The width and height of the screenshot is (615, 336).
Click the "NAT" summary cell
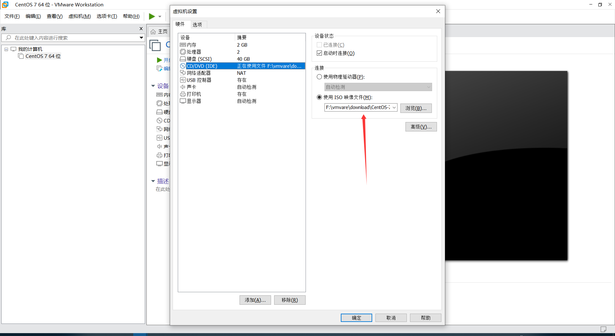click(x=242, y=73)
